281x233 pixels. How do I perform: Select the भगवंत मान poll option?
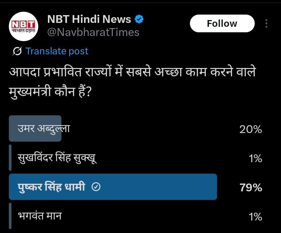coord(40,216)
